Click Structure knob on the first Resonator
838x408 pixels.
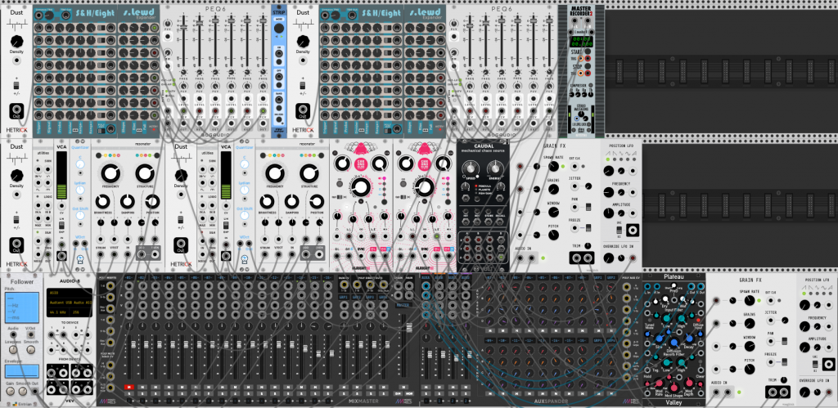(x=145, y=173)
